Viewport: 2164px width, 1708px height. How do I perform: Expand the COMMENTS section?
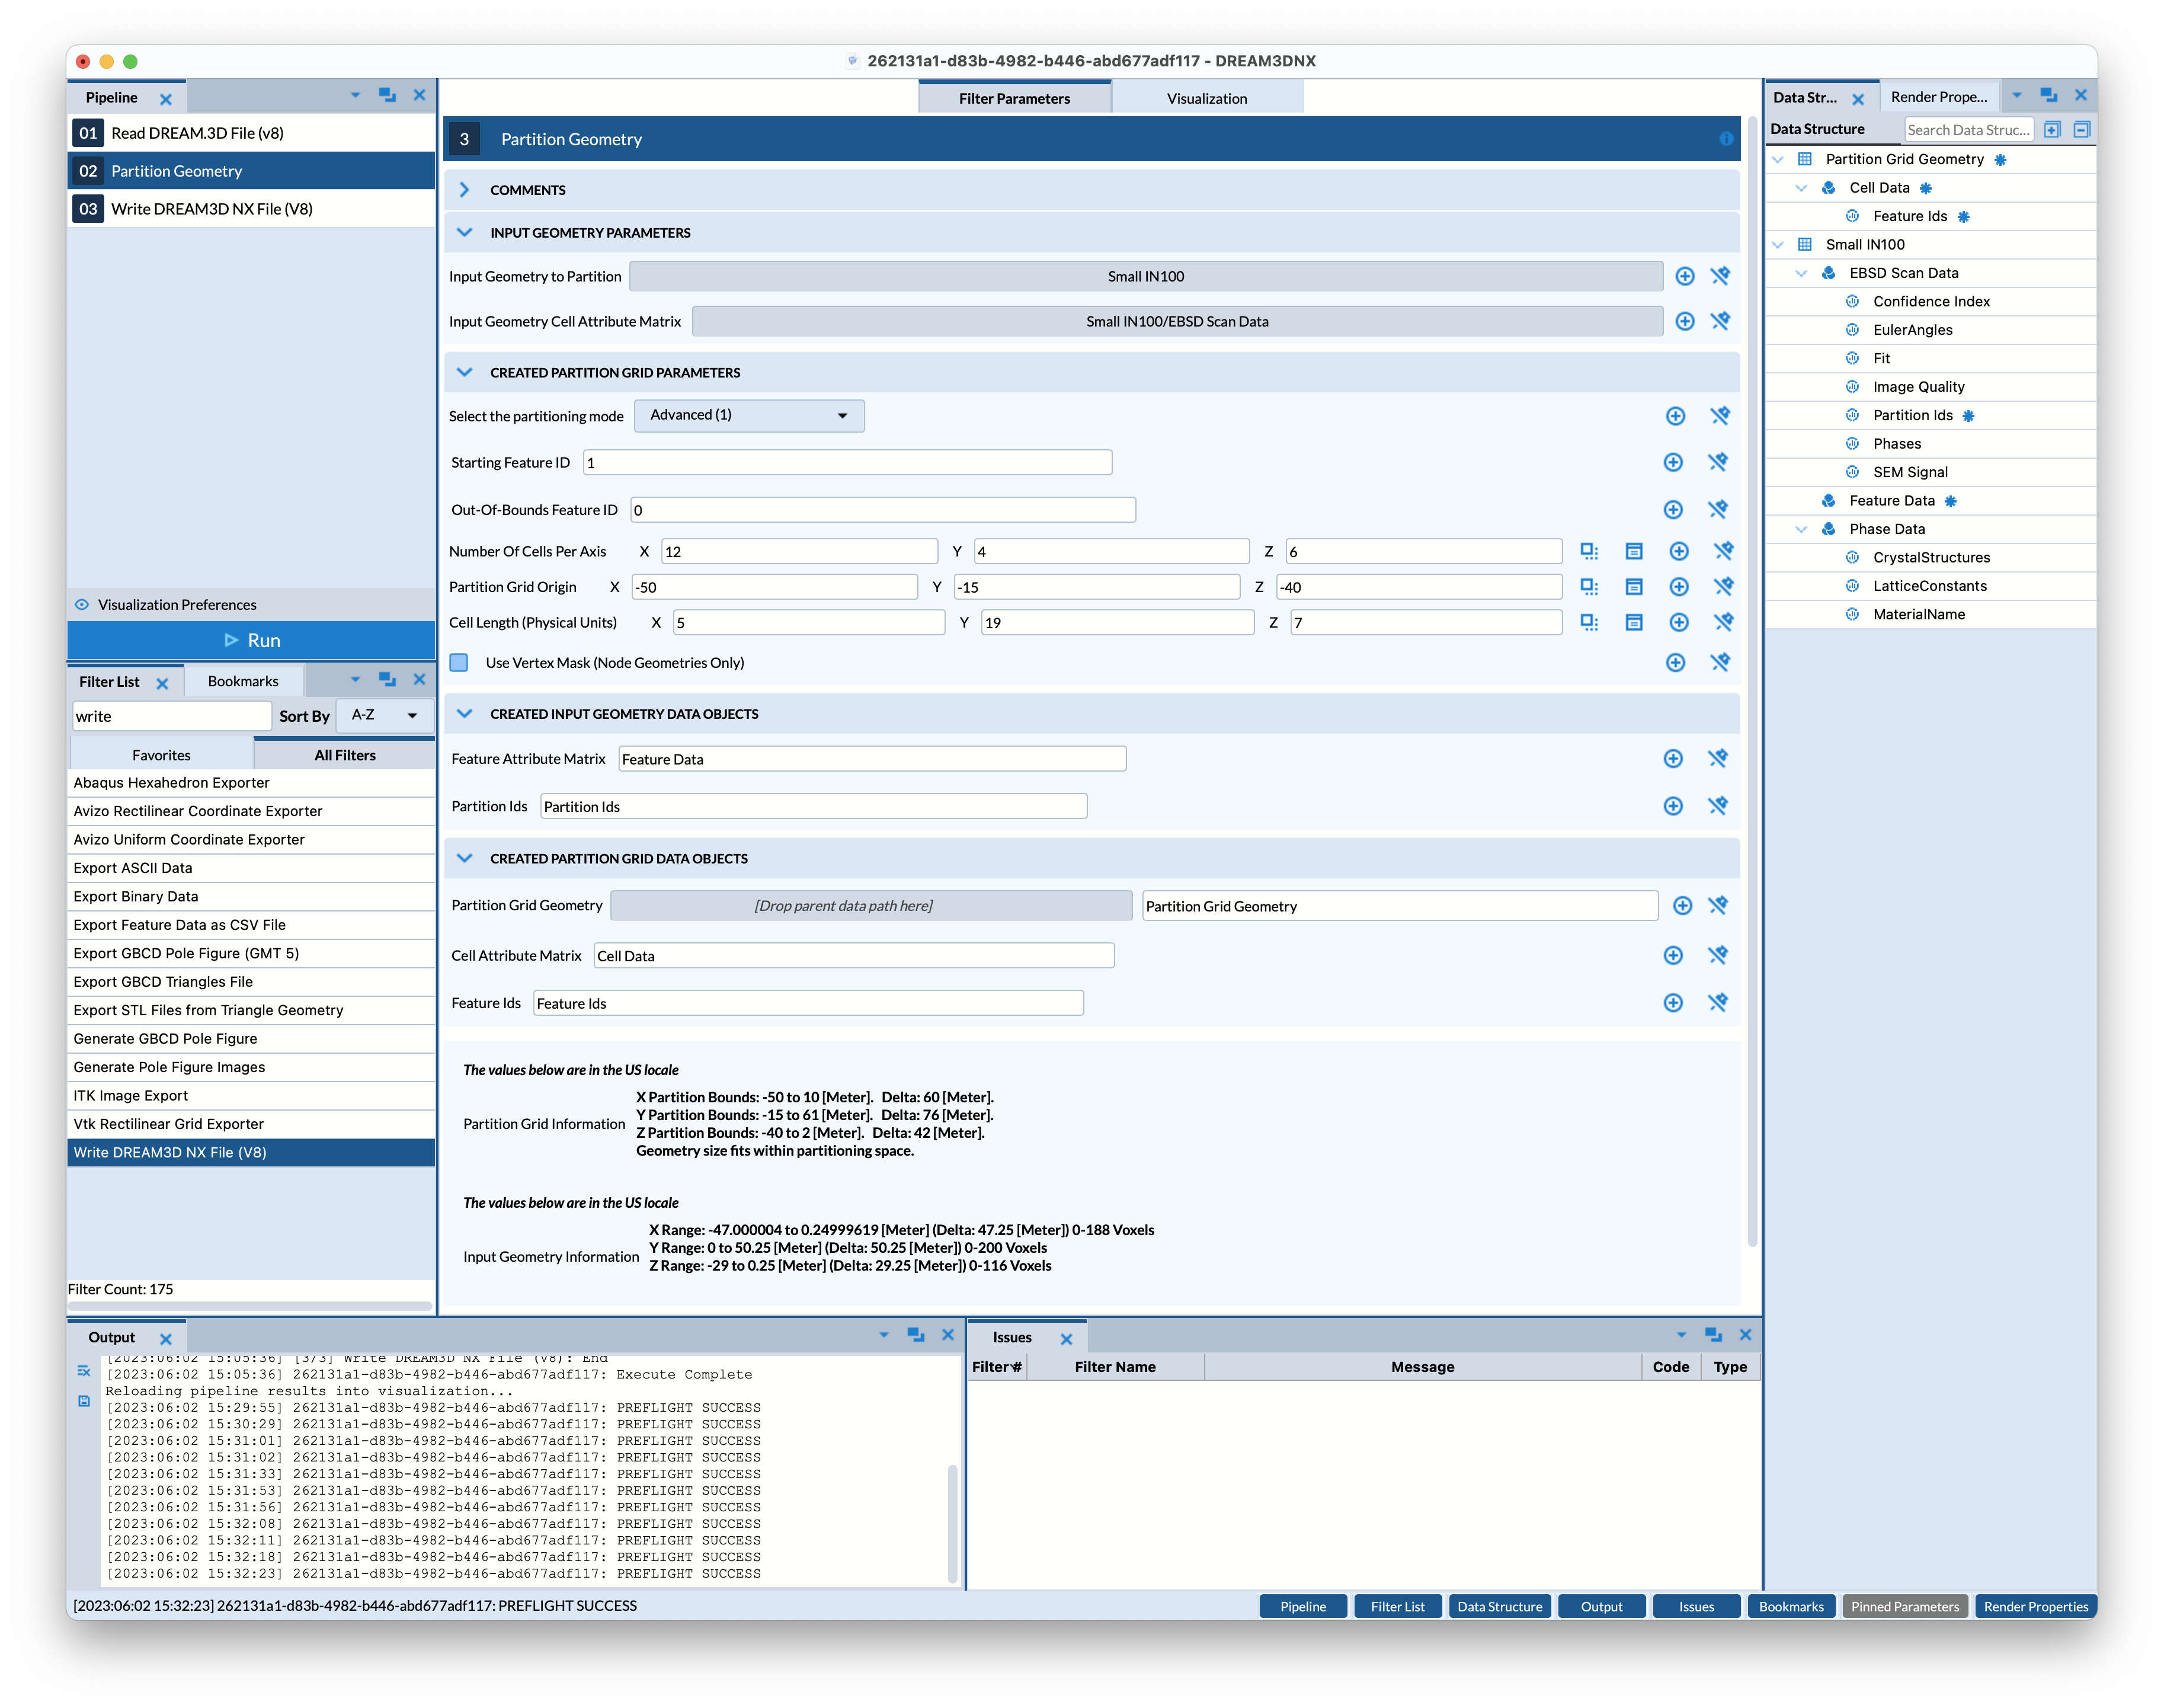point(465,190)
